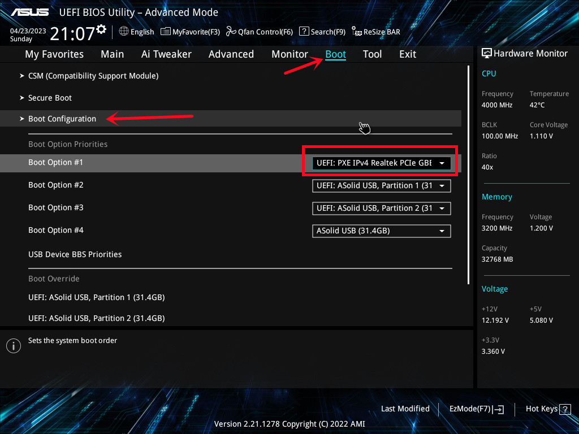This screenshot has height=434, width=579.
Task: Open Hot Keys help
Action: 548,409
